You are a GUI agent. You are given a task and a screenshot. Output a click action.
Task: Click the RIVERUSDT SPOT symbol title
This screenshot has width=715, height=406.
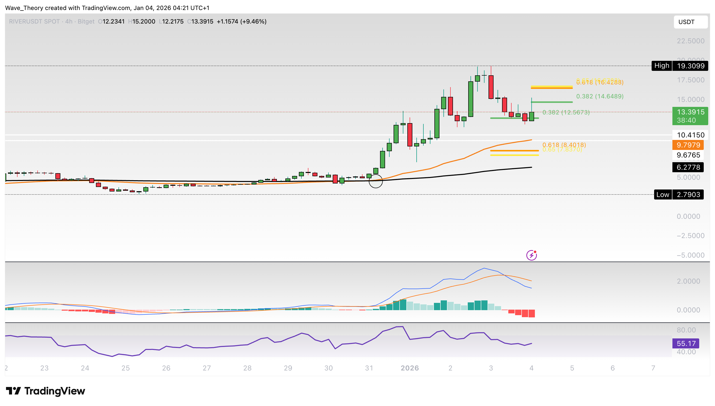point(34,22)
